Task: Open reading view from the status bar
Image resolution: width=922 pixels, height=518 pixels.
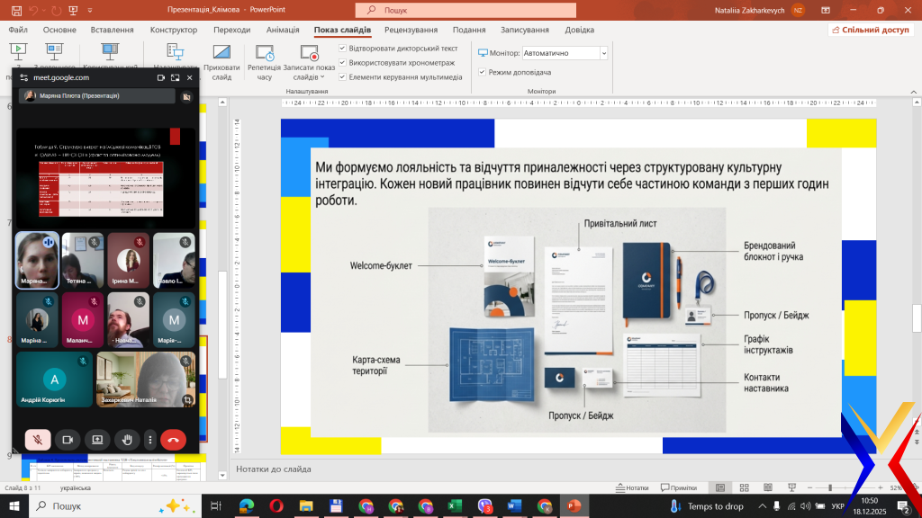Action: (x=768, y=487)
